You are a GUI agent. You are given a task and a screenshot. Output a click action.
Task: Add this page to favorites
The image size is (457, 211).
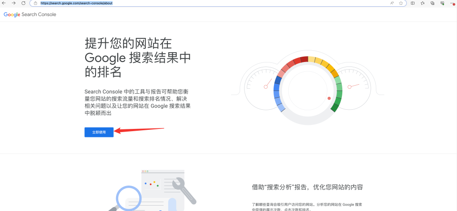point(401,3)
